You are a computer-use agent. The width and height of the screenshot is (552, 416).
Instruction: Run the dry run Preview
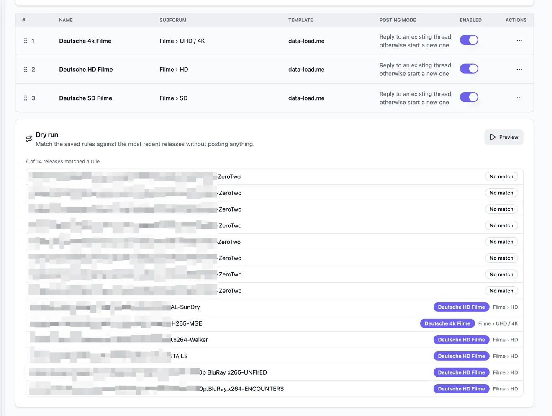pos(504,137)
